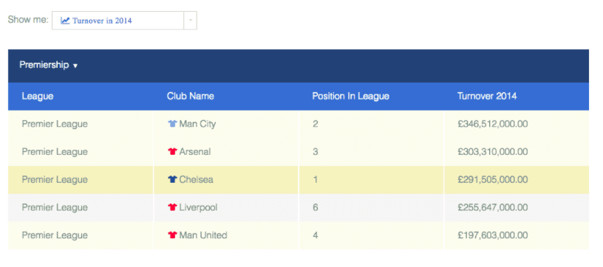
Task: Expand the Premiership league selector
Action: coord(49,65)
